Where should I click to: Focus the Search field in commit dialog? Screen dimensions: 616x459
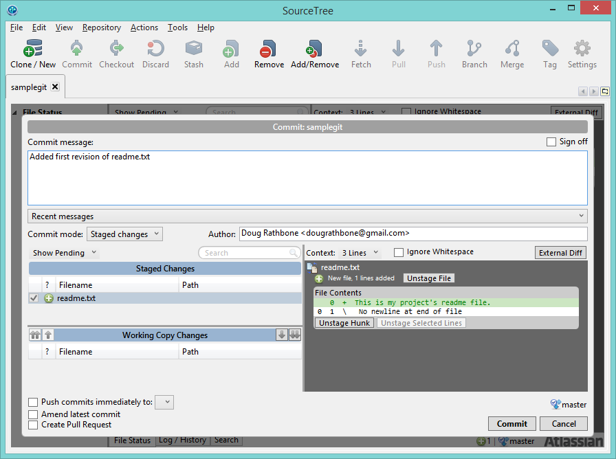[x=248, y=253]
